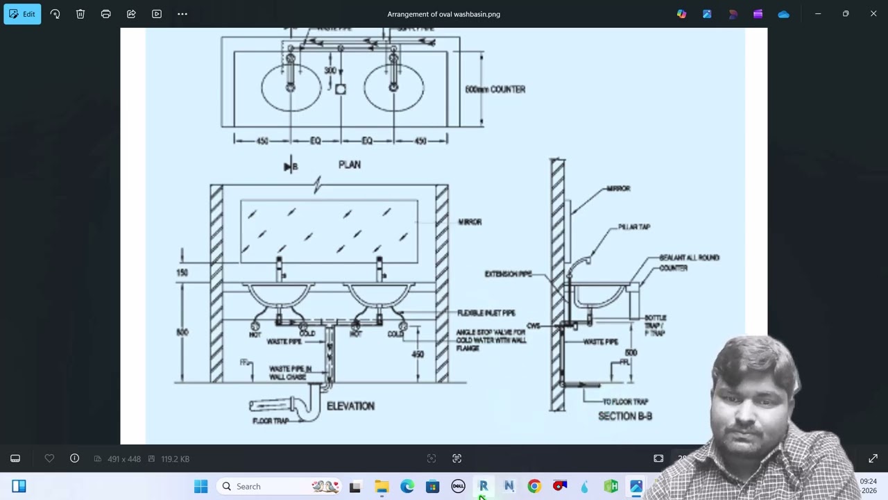Open the OneDrive cloud icon
Image resolution: width=888 pixels, height=500 pixels.
point(783,14)
